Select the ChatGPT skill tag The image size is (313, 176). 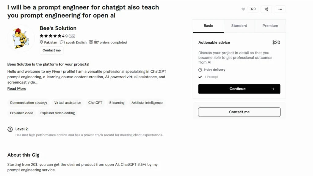(x=95, y=103)
